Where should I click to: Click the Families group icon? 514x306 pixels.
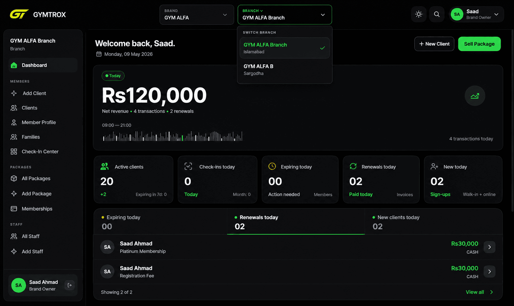14,137
